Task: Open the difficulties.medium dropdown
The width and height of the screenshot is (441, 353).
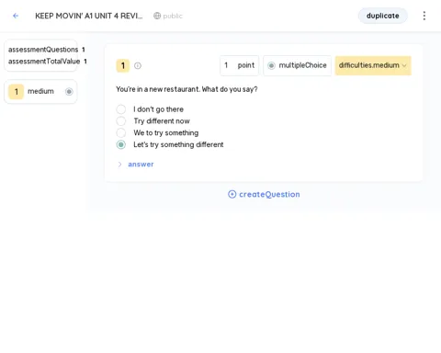Action: tap(373, 65)
